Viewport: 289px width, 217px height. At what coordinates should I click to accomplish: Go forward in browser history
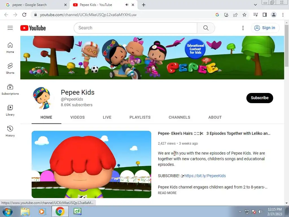pyautogui.click(x=15, y=15)
